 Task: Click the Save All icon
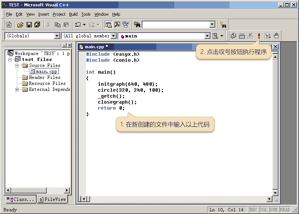pyautogui.click(x=37, y=25)
